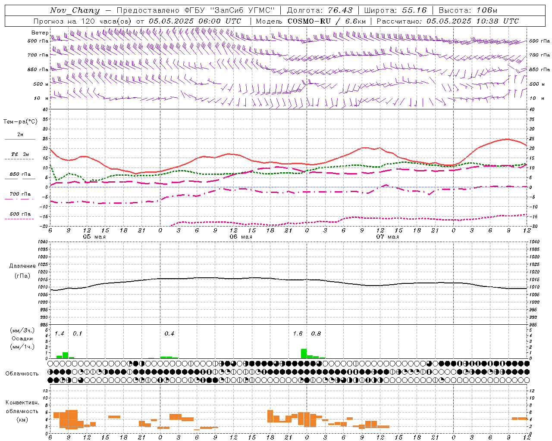The height and width of the screenshot is (441, 552).
Task: Click the station name Nov_Chany
Action: [x=75, y=10]
